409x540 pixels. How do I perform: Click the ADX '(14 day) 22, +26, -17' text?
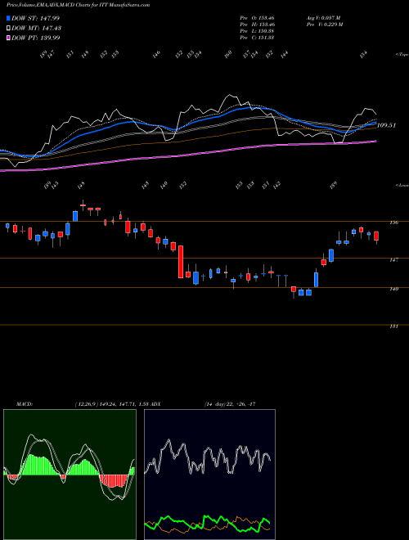[x=230, y=404]
